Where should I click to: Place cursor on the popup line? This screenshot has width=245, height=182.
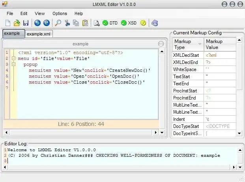[30, 65]
